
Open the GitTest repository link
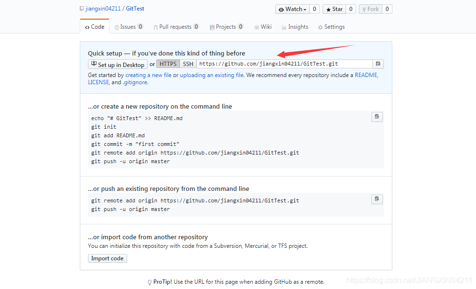coord(135,9)
